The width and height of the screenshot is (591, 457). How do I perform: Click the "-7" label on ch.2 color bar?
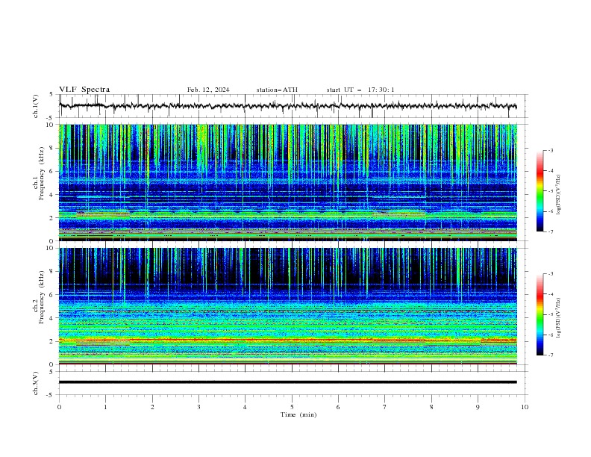pos(550,355)
